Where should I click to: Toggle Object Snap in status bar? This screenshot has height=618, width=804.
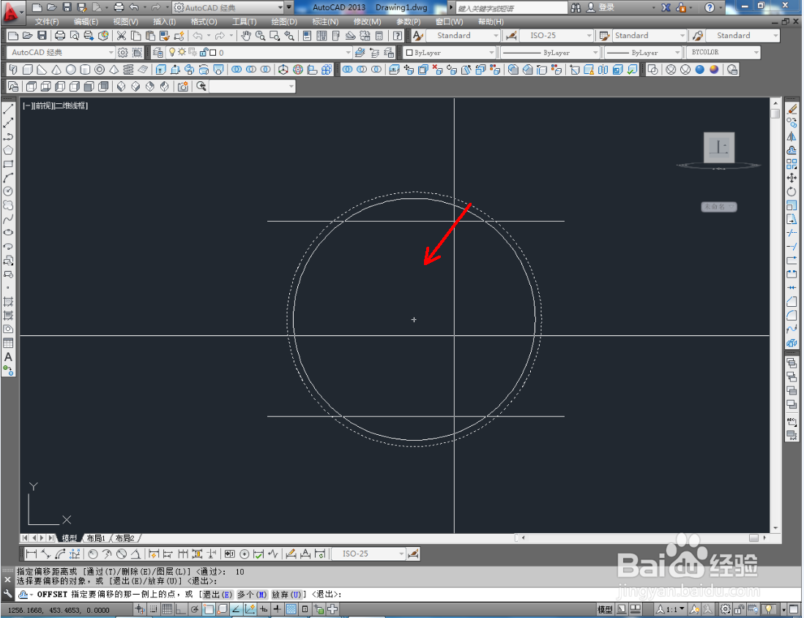pos(208,609)
